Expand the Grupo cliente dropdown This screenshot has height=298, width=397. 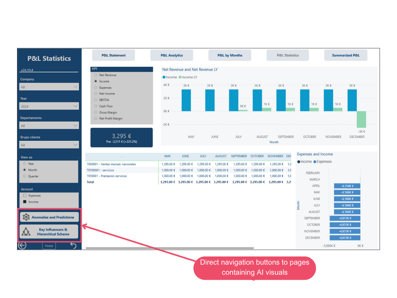(x=49, y=145)
